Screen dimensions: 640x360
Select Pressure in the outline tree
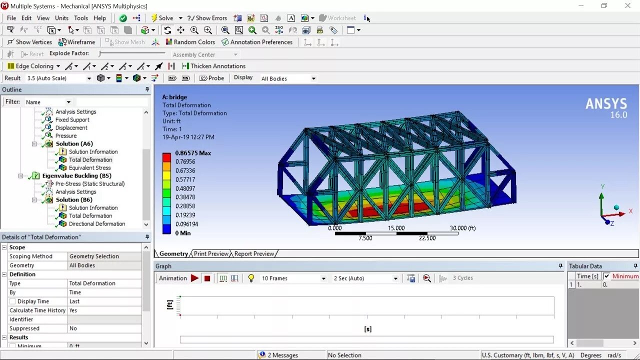tap(66, 136)
